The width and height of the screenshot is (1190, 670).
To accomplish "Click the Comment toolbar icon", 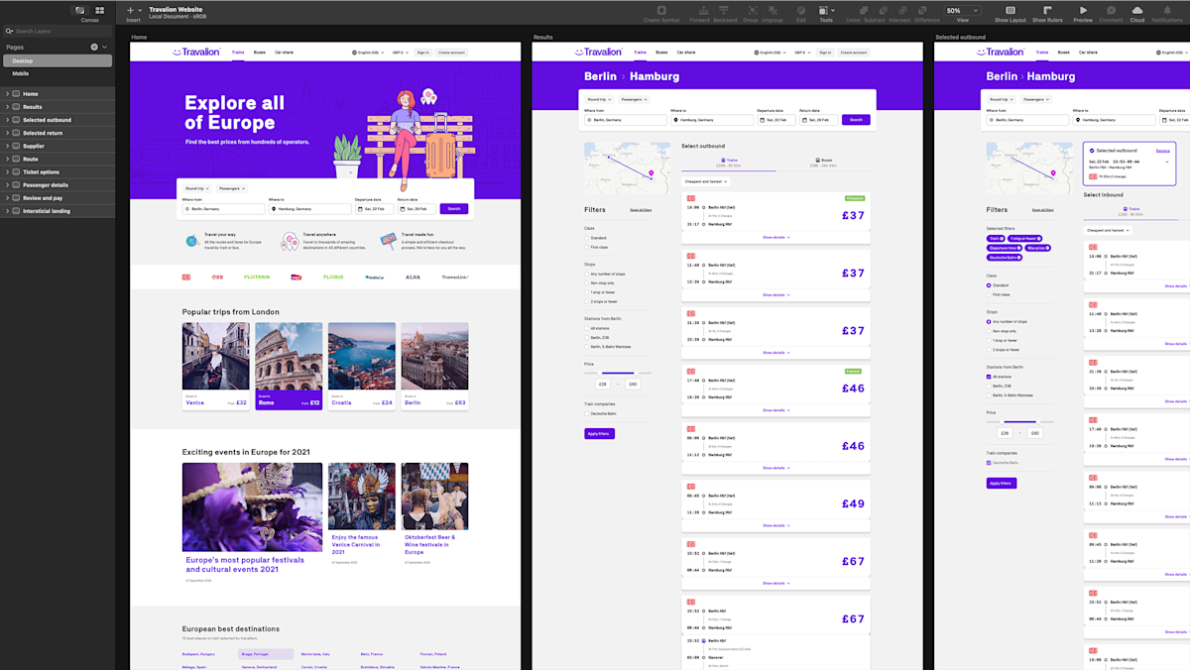I will click(x=1111, y=10).
